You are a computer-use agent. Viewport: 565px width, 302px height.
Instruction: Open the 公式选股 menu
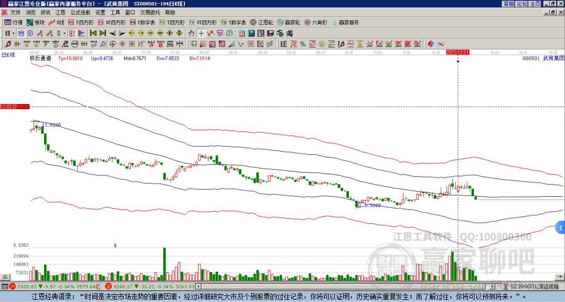pyautogui.click(x=80, y=13)
